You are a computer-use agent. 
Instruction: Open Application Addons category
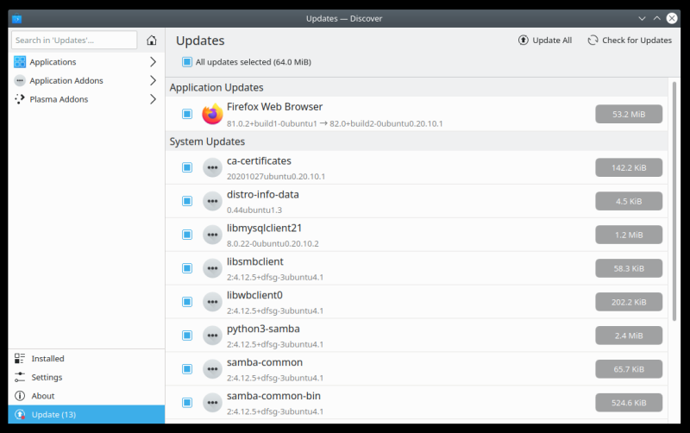tap(86, 80)
